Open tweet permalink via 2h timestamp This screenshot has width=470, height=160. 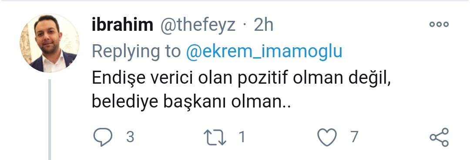click(x=264, y=25)
